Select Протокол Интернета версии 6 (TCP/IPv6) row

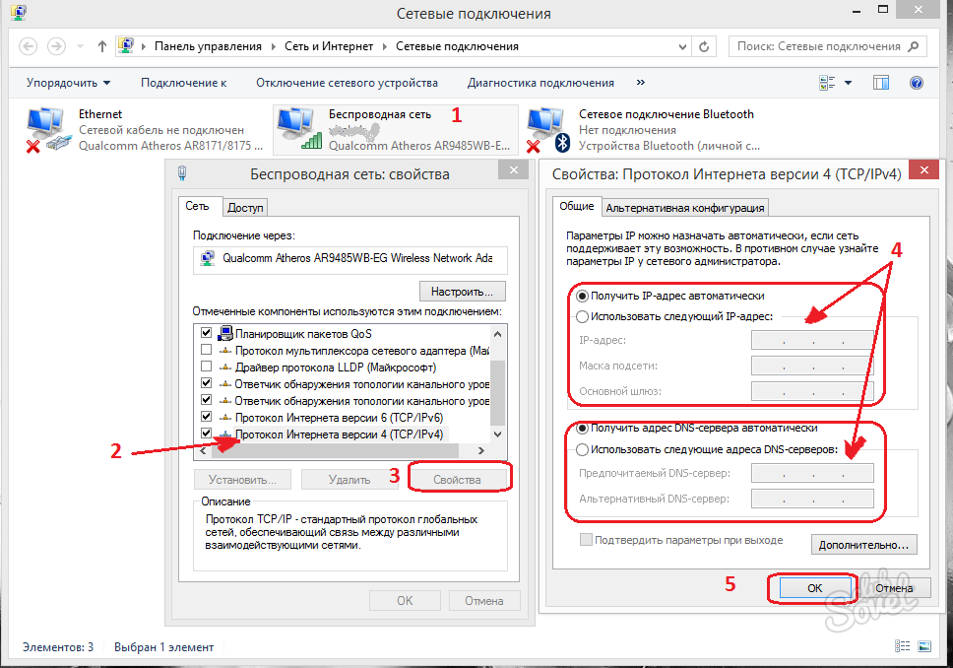click(x=339, y=418)
